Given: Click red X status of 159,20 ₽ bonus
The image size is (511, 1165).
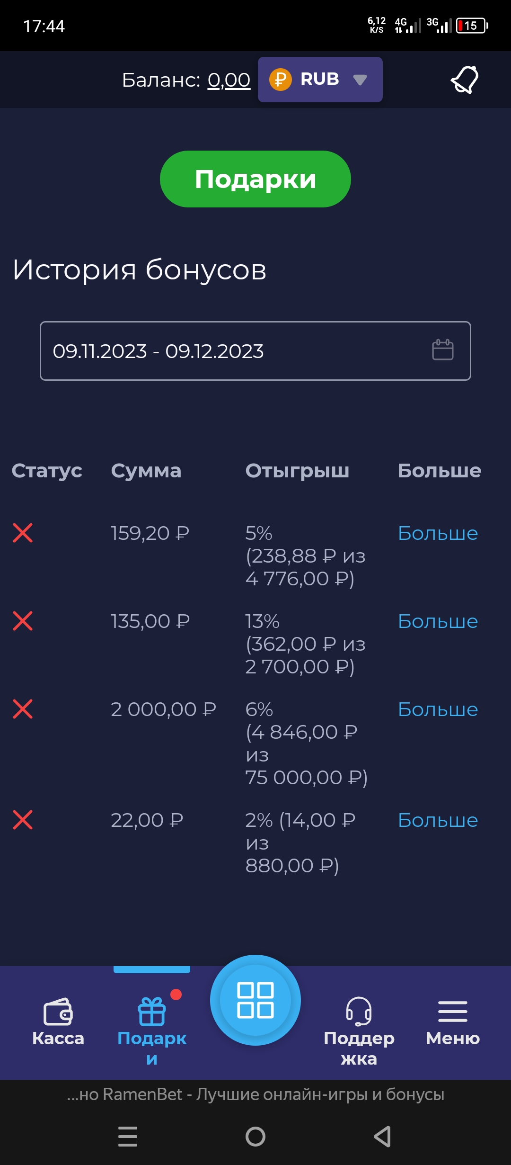Looking at the screenshot, I should 23,533.
